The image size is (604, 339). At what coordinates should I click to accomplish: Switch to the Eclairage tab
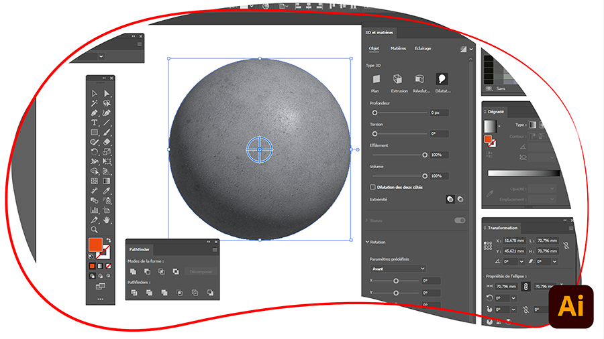pyautogui.click(x=423, y=48)
